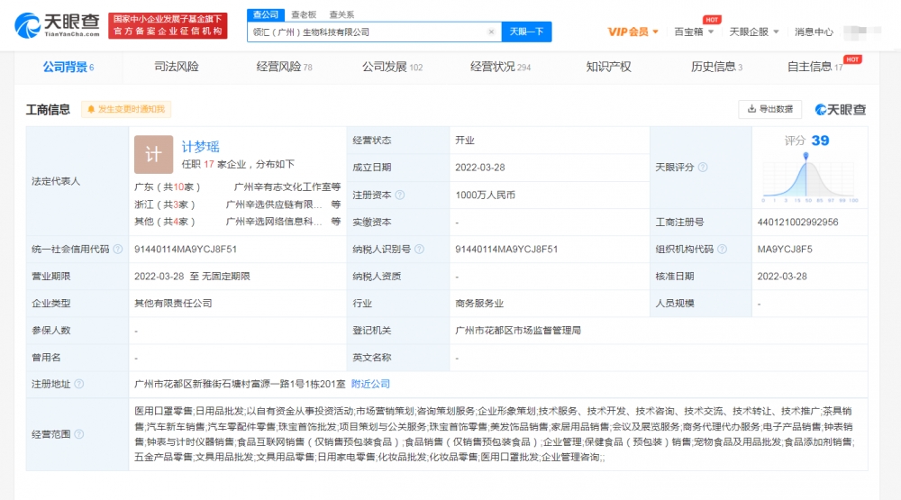
Task: Select the 查公司 search tab
Action: pos(266,14)
